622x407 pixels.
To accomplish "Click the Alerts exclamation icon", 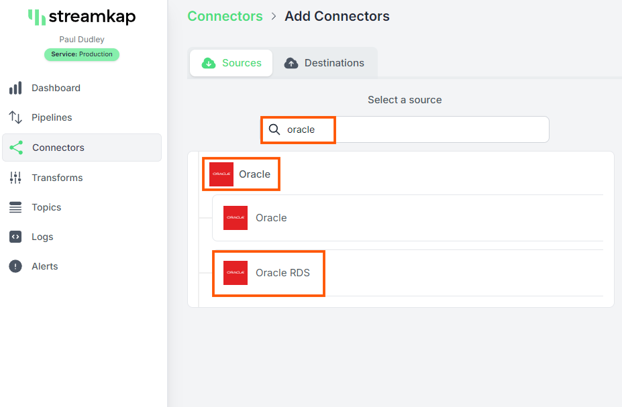I will (15, 266).
